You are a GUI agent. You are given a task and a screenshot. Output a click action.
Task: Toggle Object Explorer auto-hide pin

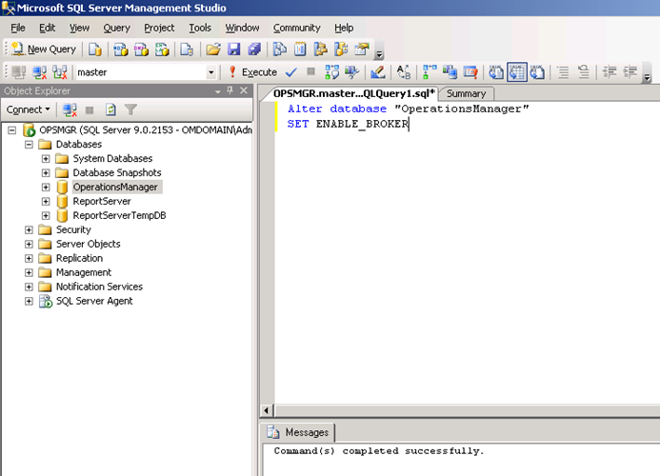[x=230, y=90]
